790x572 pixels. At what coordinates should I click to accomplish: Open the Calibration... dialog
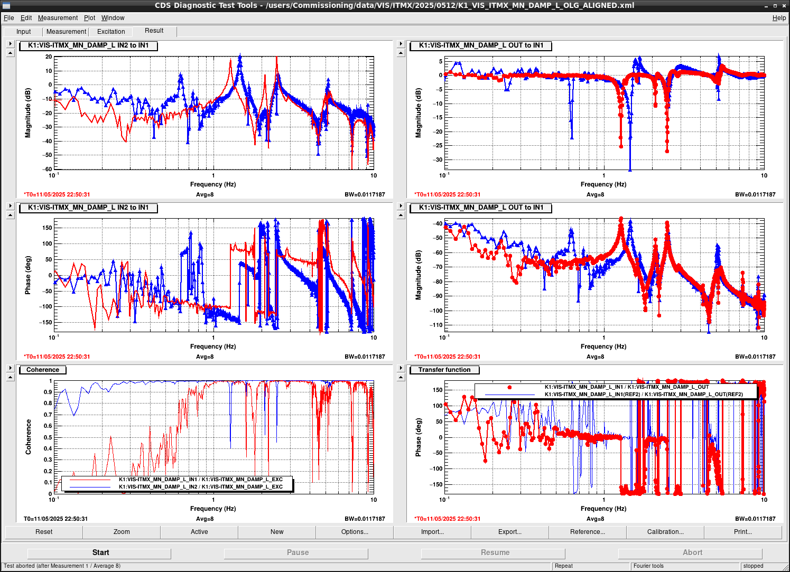[x=665, y=532]
